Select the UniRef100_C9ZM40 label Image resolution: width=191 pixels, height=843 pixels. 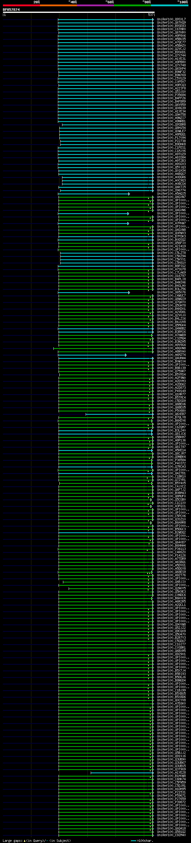point(171,835)
